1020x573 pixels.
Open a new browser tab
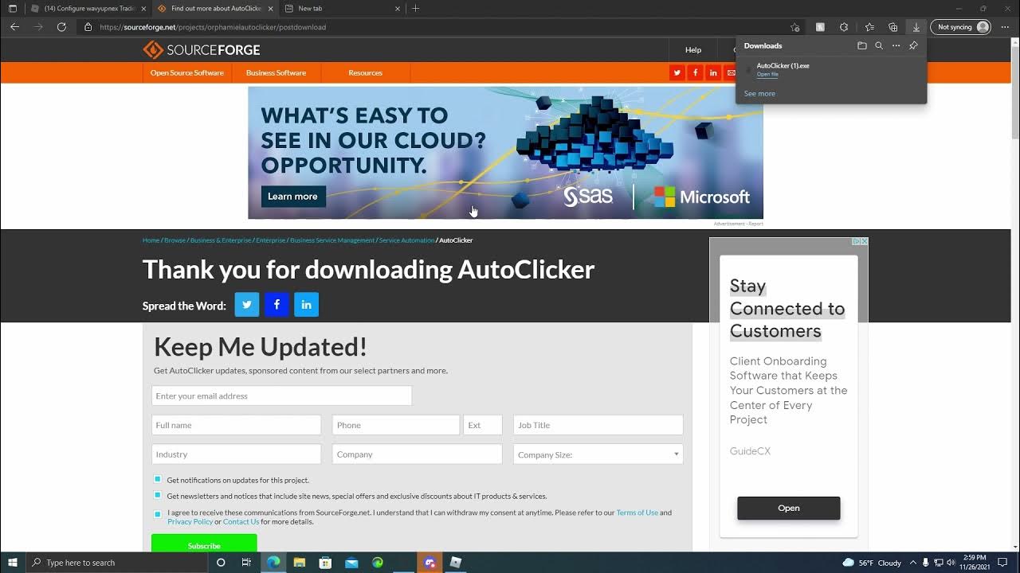click(415, 9)
